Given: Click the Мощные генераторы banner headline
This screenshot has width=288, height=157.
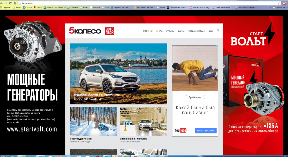Looking at the screenshot, I should (x=33, y=87).
